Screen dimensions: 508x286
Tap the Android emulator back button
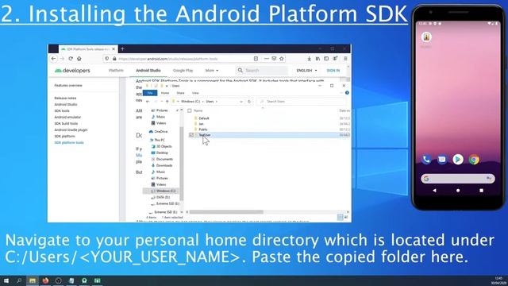point(434,191)
